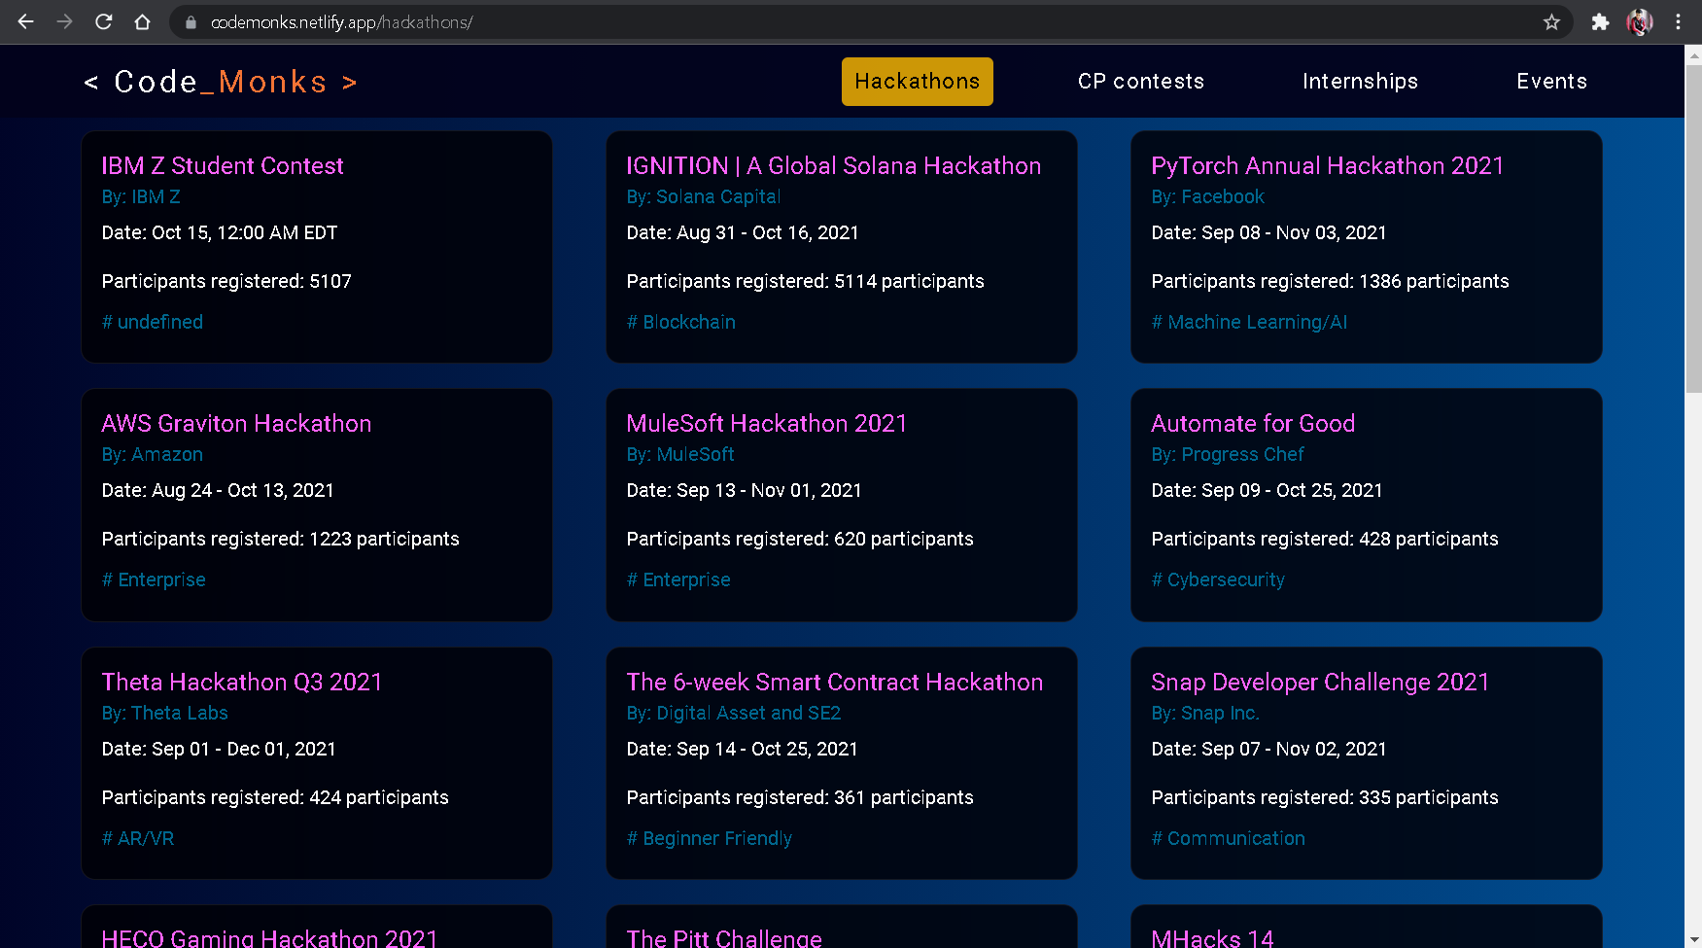
Task: Open The 6-week Smart Contract Hackathon
Action: point(835,683)
